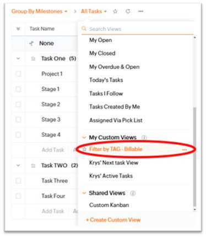Choose Krys' Active Tasks view
Image resolution: width=206 pixels, height=237 pixels.
[111, 176]
